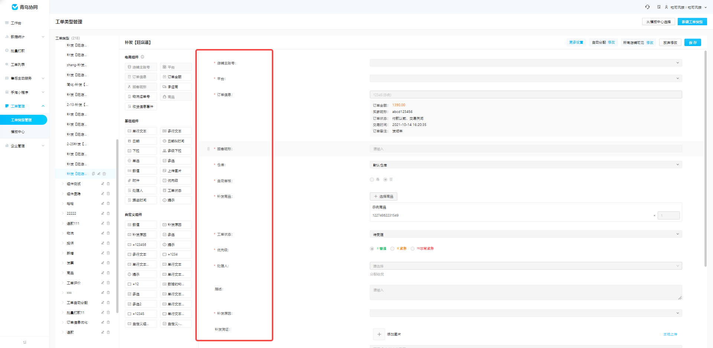This screenshot has width=713, height=348.
Task: Open the 平台 dropdown
Action: pyautogui.click(x=526, y=78)
